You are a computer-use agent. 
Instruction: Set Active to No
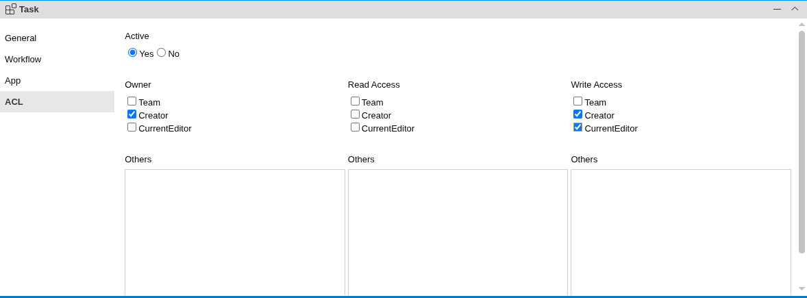pyautogui.click(x=162, y=53)
